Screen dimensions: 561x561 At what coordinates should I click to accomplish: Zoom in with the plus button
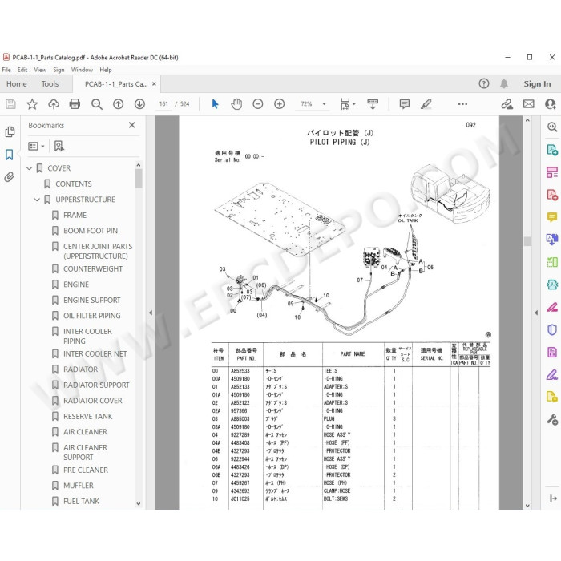280,104
